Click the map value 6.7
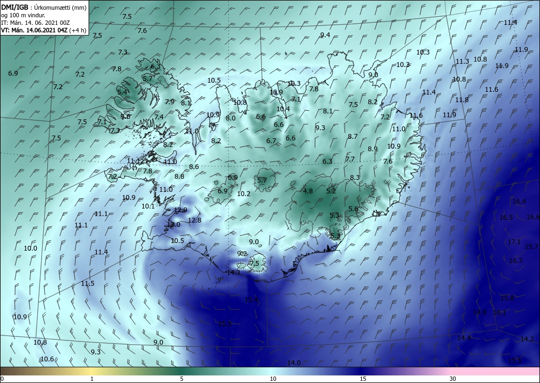Screen dimensions: 540x383 pos(271,140)
